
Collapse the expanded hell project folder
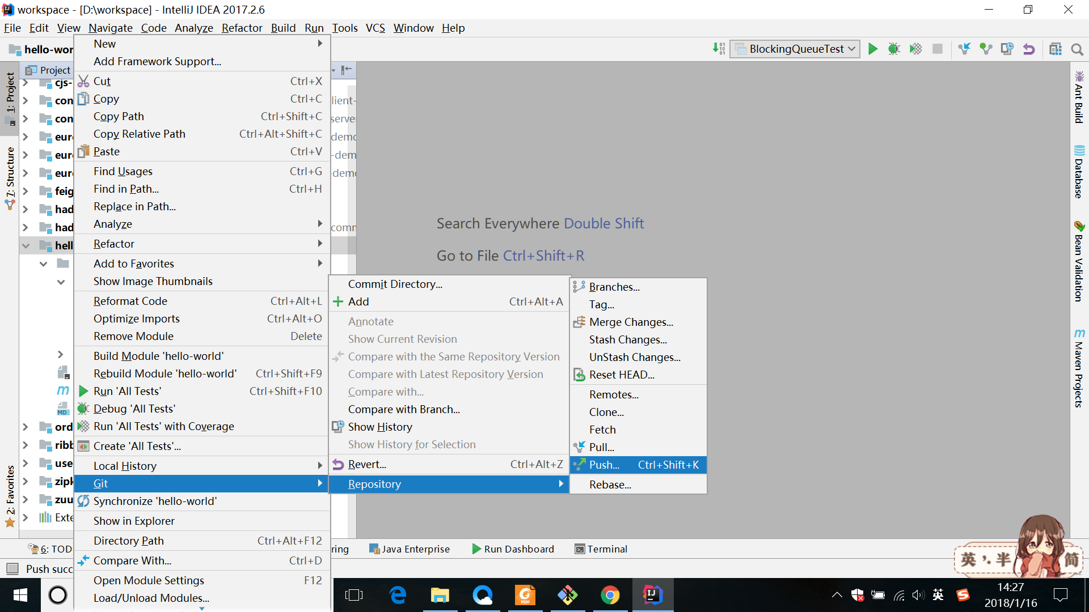tap(26, 246)
